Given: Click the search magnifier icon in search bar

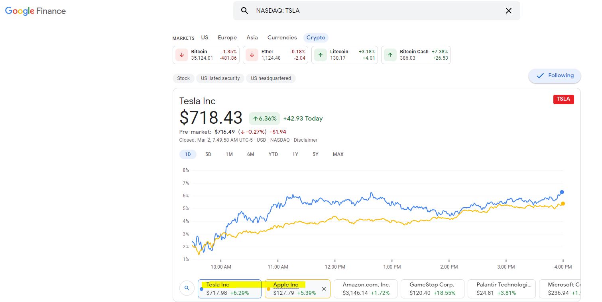Looking at the screenshot, I should tap(245, 11).
